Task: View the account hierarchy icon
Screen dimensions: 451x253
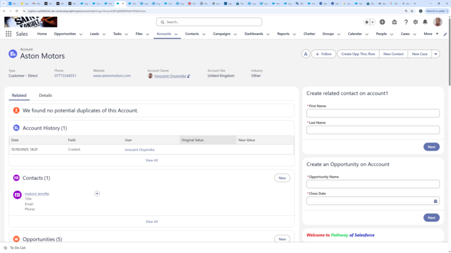Action: point(306,54)
